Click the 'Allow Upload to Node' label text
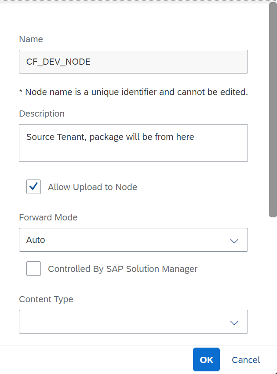277x374 pixels. tap(92, 187)
